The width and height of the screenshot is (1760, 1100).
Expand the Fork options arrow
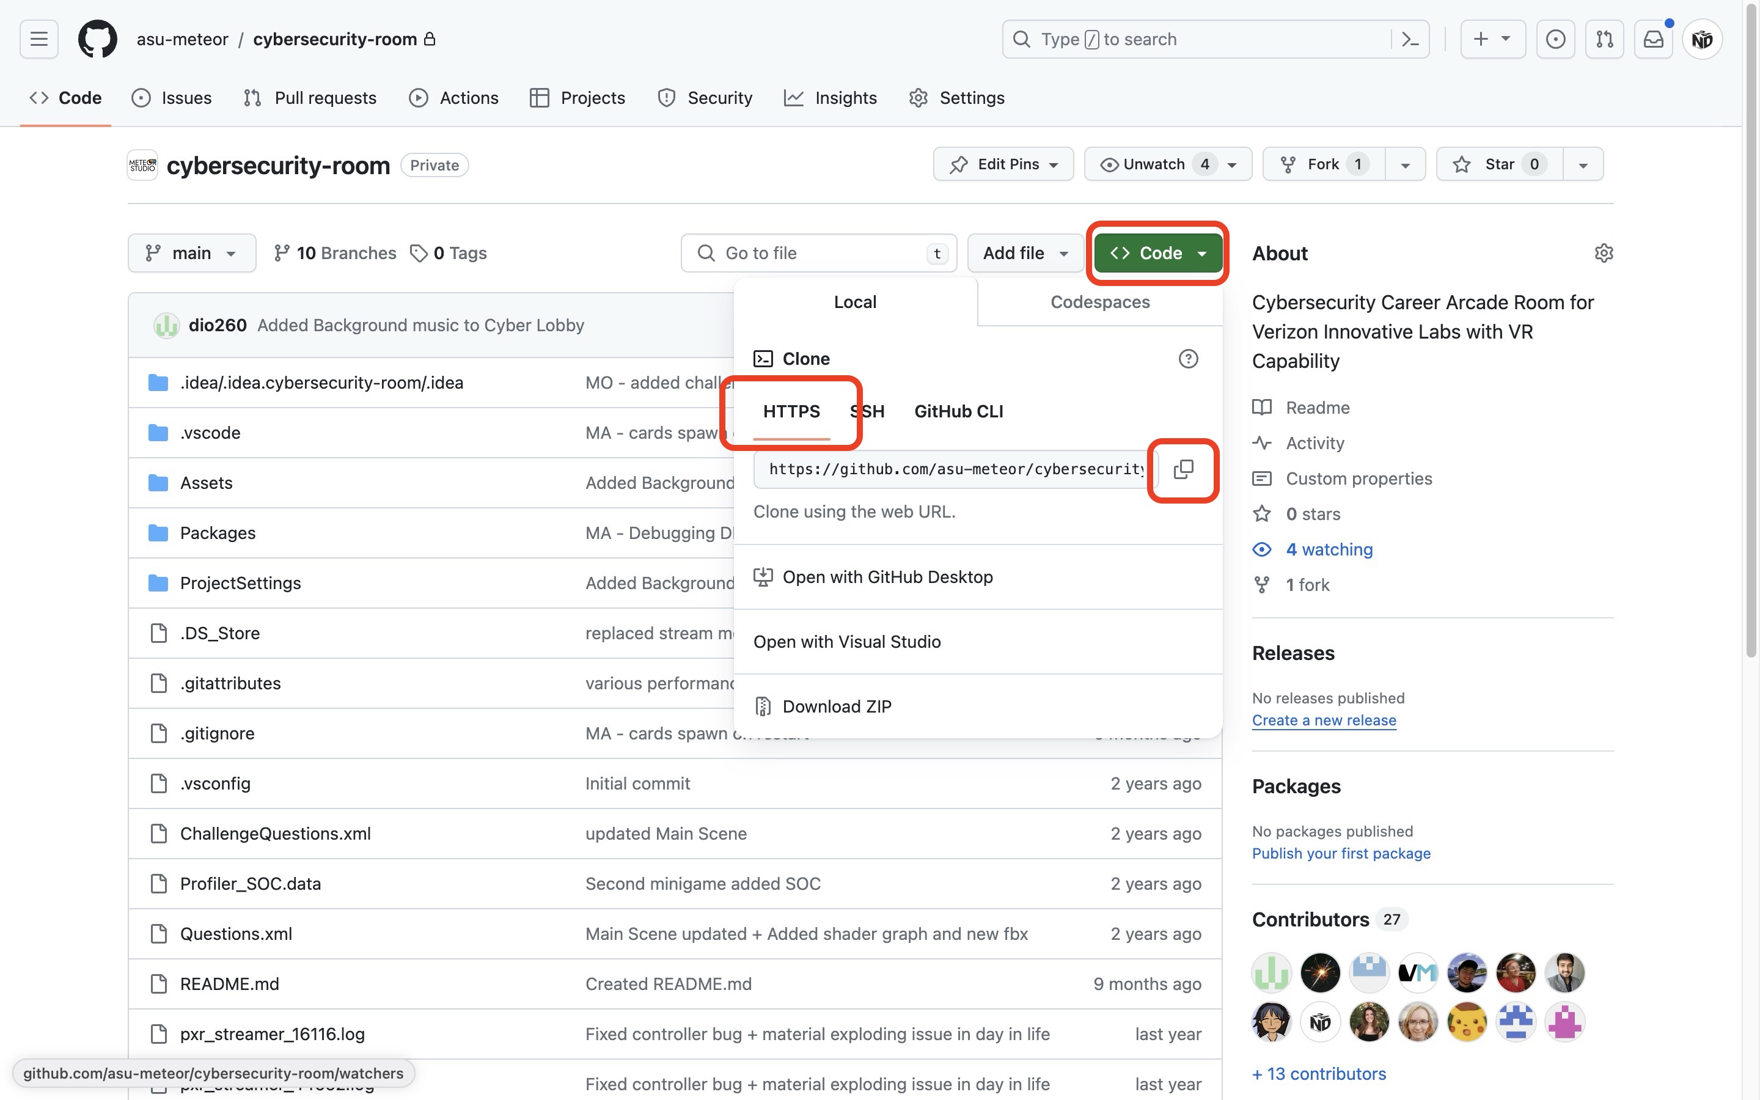point(1405,164)
